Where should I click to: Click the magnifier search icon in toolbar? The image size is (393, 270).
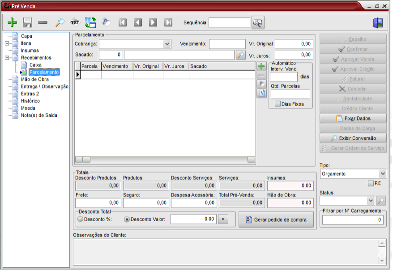click(x=60, y=22)
